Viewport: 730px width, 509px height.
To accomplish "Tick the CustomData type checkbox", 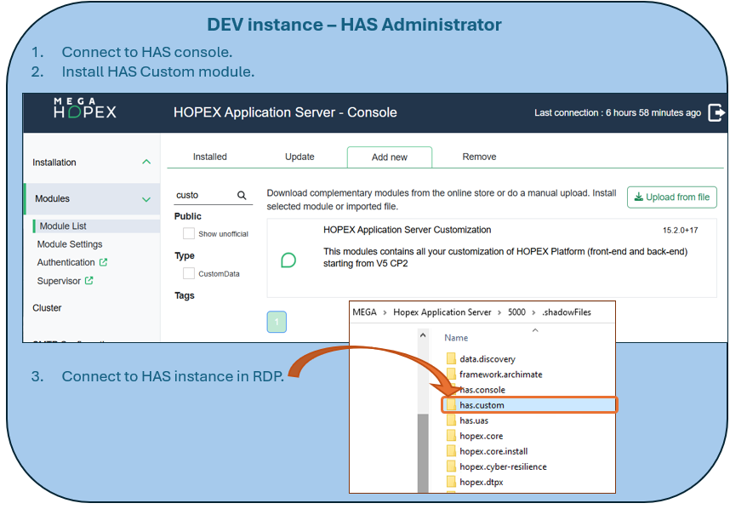I will click(189, 273).
